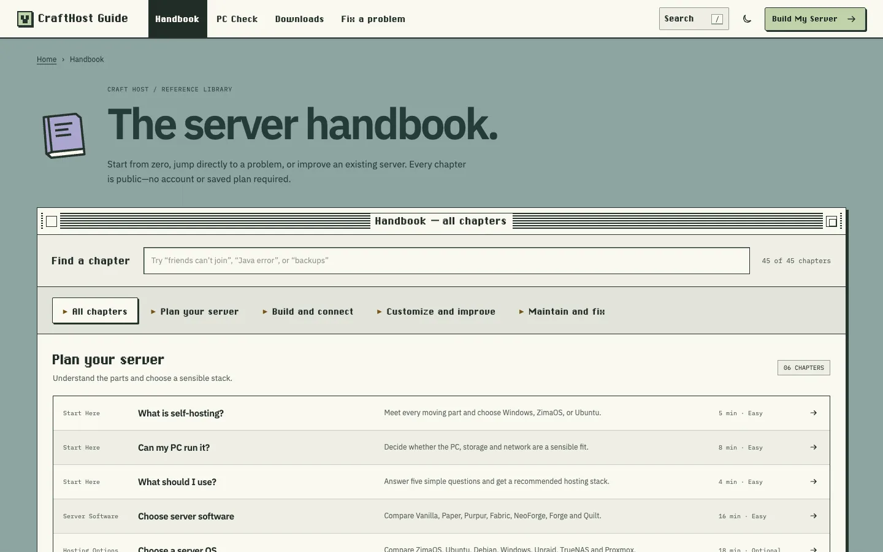Click the CraftHost Guide site title

(x=83, y=18)
